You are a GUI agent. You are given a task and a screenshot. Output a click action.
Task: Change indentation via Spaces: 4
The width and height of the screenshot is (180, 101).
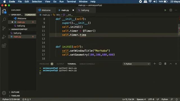141,99
